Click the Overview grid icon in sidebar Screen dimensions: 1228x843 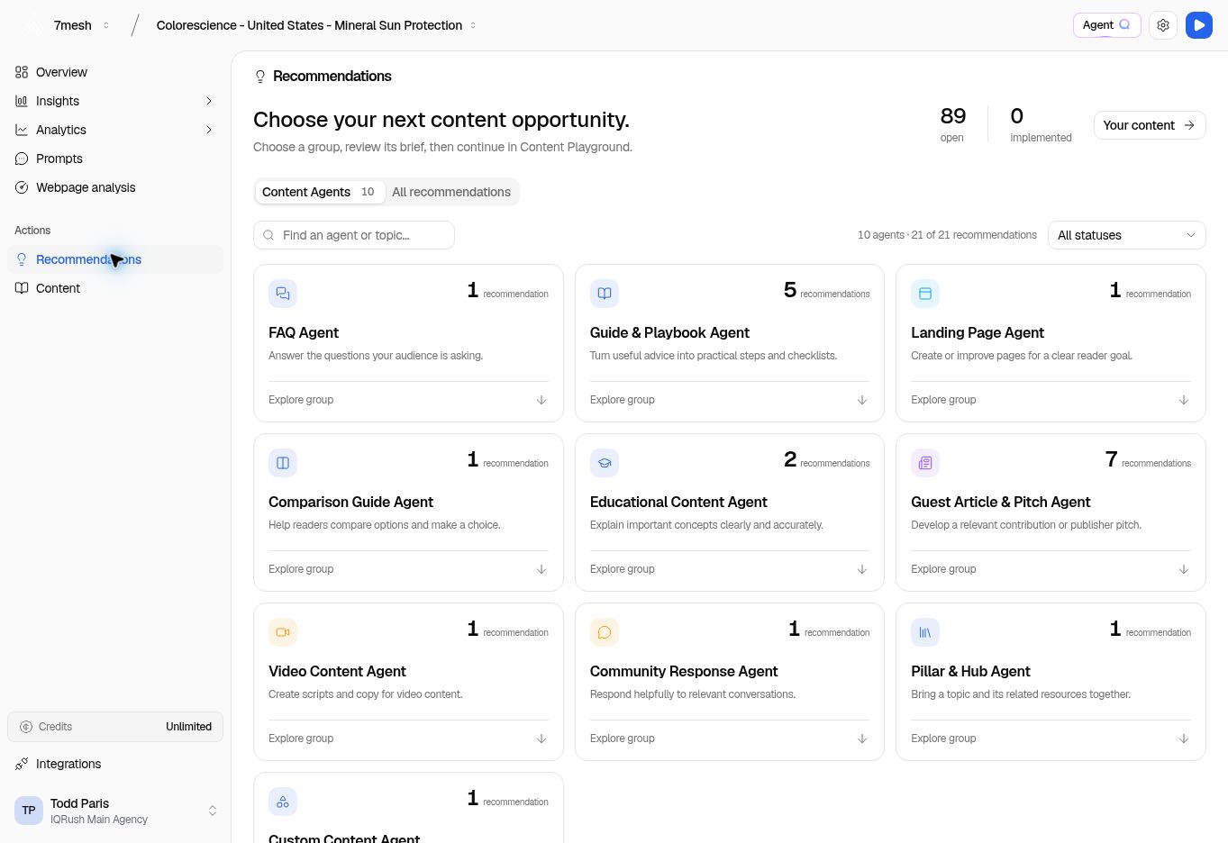(x=22, y=72)
